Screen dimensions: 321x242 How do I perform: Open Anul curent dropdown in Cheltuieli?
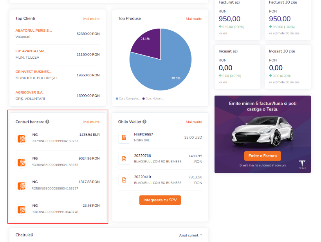(190, 235)
